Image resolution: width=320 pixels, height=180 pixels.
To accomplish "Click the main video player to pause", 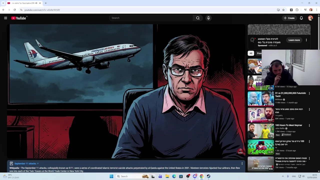I will point(126,91).
